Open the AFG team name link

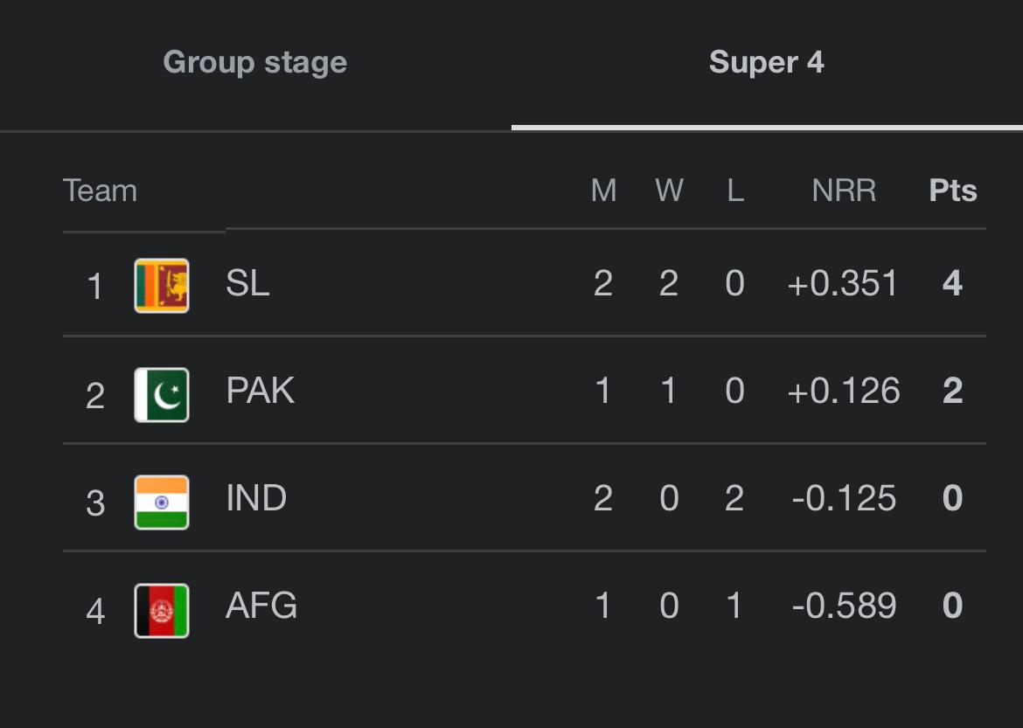pyautogui.click(x=261, y=606)
